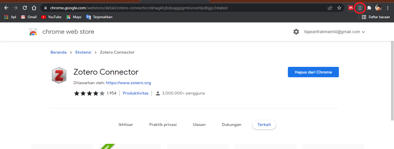Click the Zotero Connector logo image
The width and height of the screenshot is (394, 149).
(x=59, y=75)
